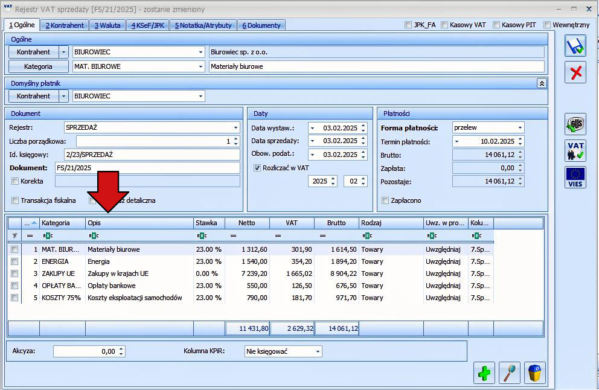Click the Zapłata amount field
This screenshot has width=599, height=390.
pos(488,168)
